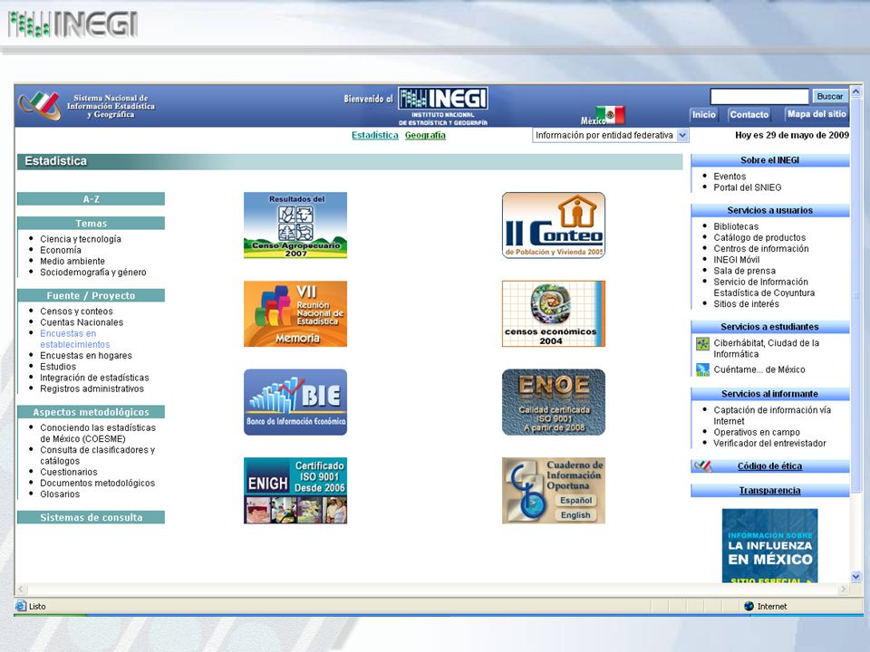Viewport: 870px width, 652px height.
Task: Open the ENOE certified quality banner
Action: pyautogui.click(x=553, y=402)
